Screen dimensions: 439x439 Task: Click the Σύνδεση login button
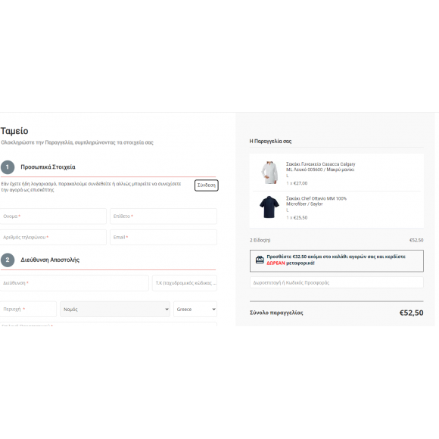click(x=207, y=185)
